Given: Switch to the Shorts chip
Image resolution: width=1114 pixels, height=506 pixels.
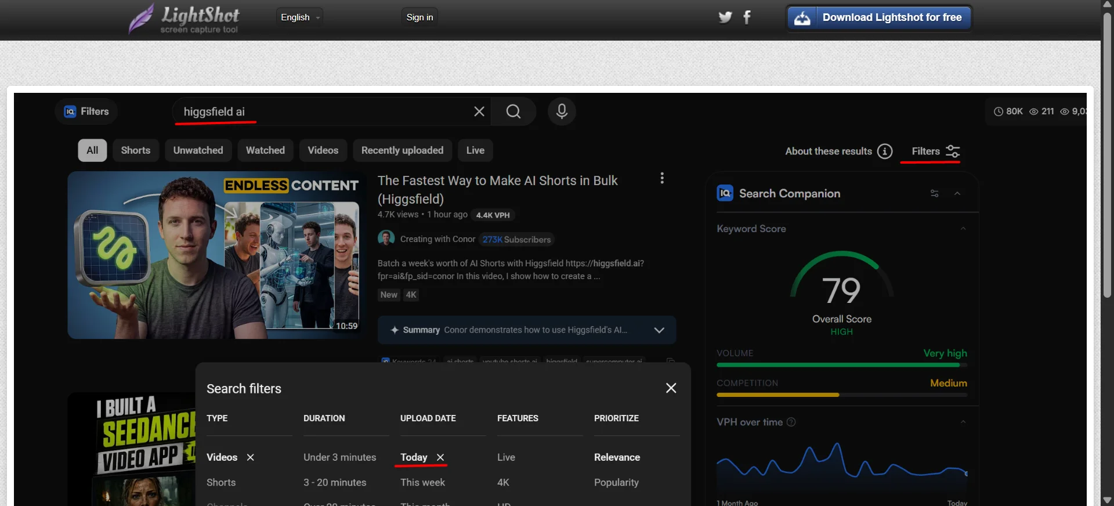Looking at the screenshot, I should tap(136, 150).
